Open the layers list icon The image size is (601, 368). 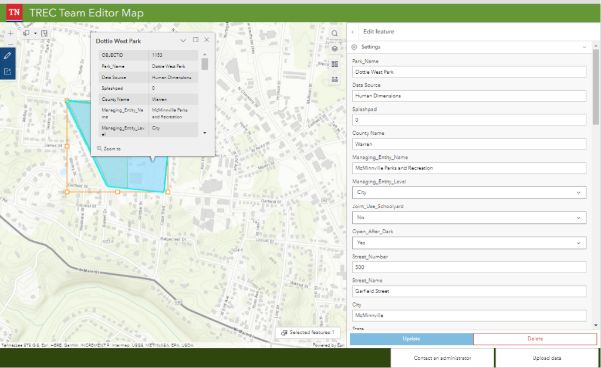click(335, 49)
